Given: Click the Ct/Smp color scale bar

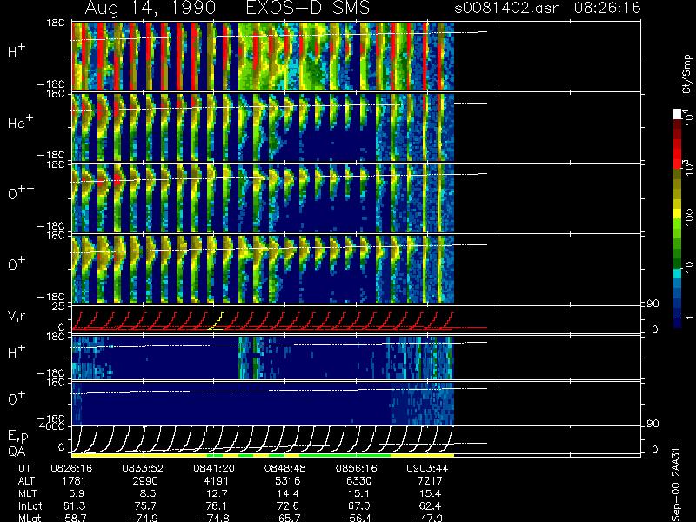Looking at the screenshot, I should (x=678, y=218).
